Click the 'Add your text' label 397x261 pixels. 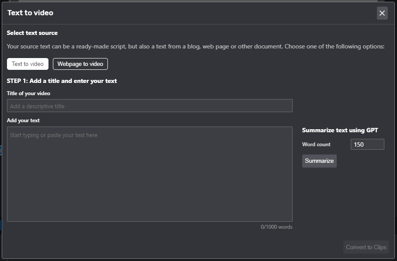(23, 120)
